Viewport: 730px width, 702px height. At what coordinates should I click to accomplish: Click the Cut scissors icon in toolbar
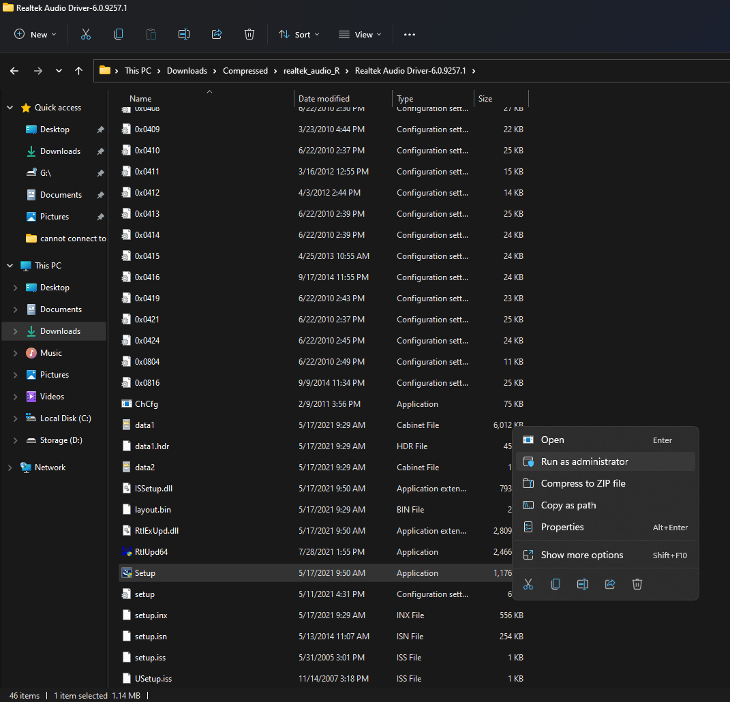pos(86,34)
